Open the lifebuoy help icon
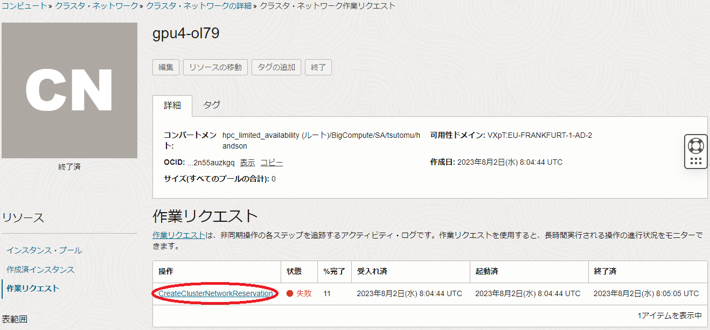 coord(695,145)
